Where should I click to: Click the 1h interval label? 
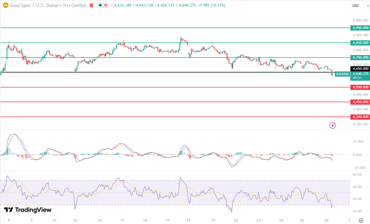click(65, 5)
